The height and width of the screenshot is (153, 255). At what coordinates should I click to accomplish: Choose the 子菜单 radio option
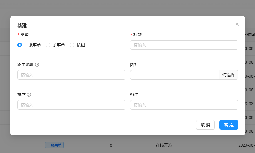[48, 45]
